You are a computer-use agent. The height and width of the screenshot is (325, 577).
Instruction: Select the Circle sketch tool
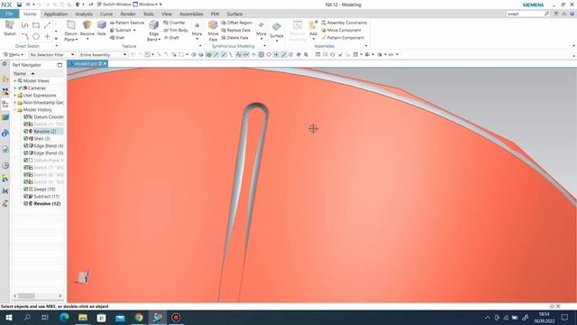click(36, 36)
